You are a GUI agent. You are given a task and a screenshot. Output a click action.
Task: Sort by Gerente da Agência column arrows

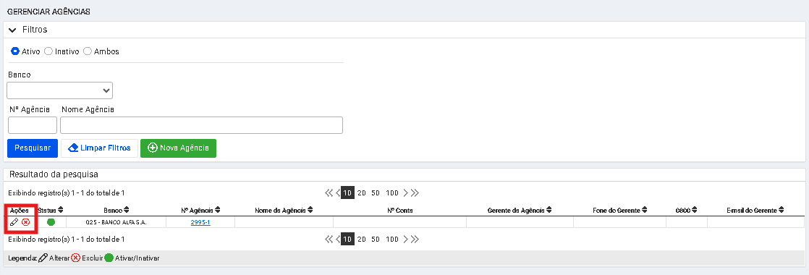tap(549, 211)
